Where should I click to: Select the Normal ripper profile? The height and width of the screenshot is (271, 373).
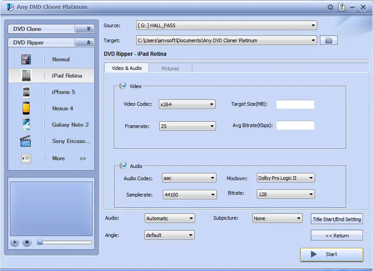point(51,59)
